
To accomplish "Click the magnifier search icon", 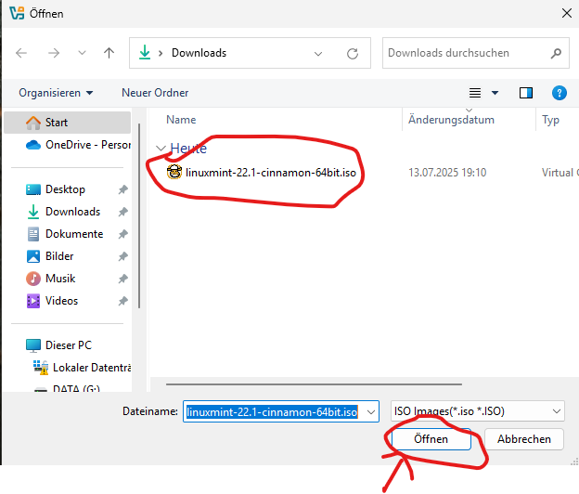I will 556,53.
